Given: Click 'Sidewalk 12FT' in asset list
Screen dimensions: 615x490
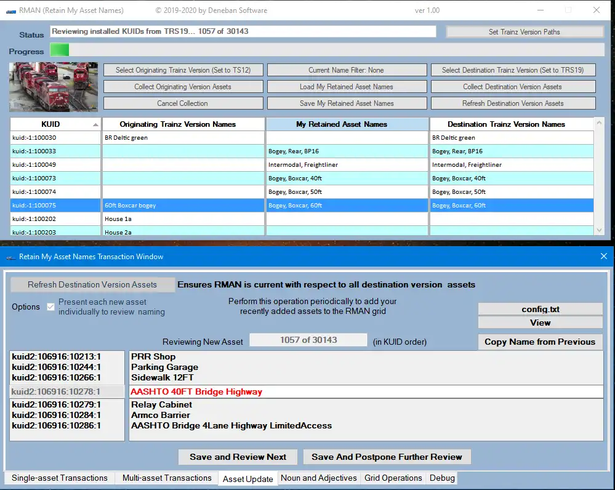Looking at the screenshot, I should pyautogui.click(x=163, y=377).
